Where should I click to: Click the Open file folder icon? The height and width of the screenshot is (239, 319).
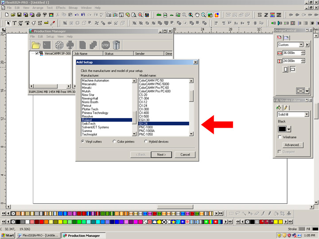pyautogui.click(x=13, y=15)
